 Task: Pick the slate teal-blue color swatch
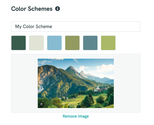(x=90, y=43)
